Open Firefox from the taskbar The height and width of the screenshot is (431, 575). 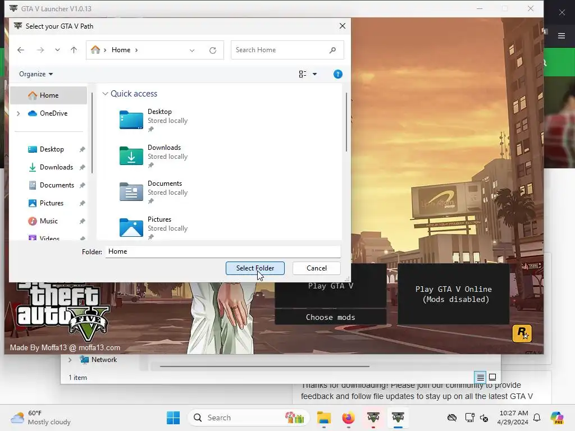[x=348, y=418]
